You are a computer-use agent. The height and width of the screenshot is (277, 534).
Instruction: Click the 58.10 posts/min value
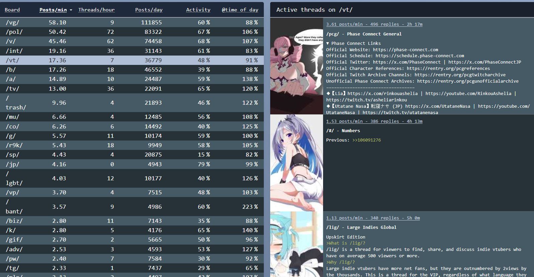tap(58, 22)
